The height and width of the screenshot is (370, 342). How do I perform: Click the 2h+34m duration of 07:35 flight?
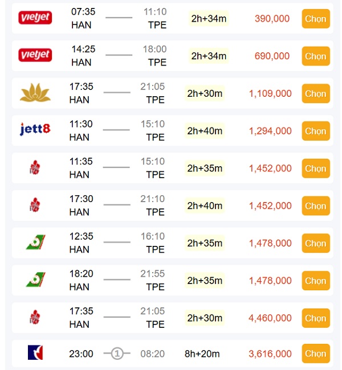coord(209,19)
